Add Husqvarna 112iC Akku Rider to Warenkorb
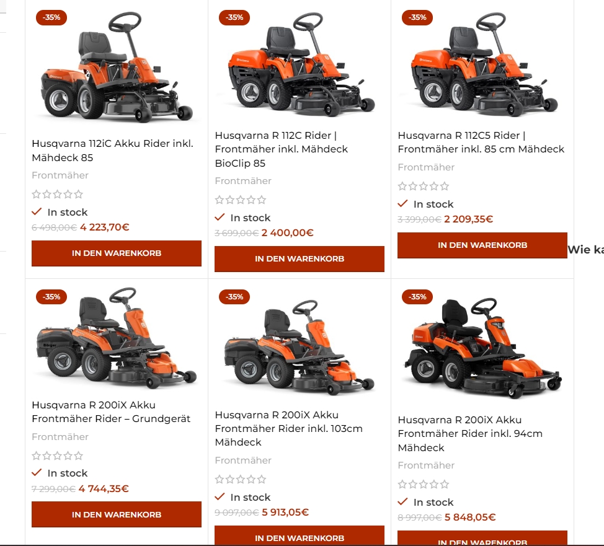The height and width of the screenshot is (546, 604). click(117, 253)
